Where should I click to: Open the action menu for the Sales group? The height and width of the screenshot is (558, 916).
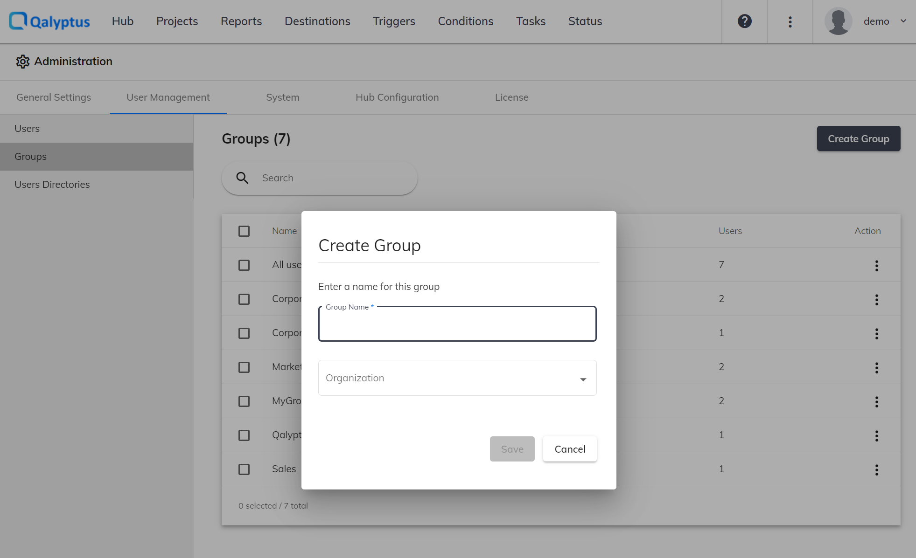pyautogui.click(x=877, y=469)
